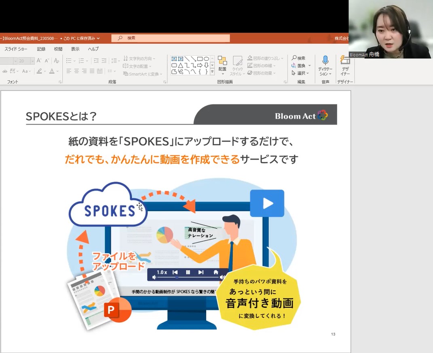The image size is (433, 353).
Task: Toggle distributed text alignment
Action: (x=100, y=71)
